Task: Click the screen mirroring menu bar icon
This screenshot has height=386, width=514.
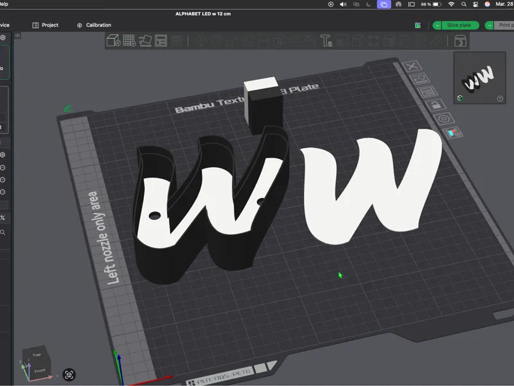Action: (384, 5)
